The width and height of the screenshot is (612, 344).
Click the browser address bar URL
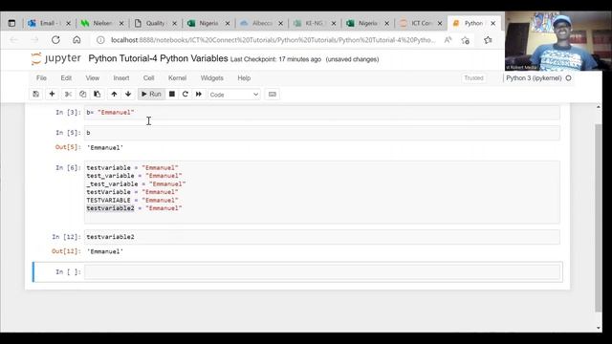coord(273,40)
